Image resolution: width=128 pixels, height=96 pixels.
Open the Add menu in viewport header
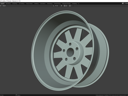point(1,6)
